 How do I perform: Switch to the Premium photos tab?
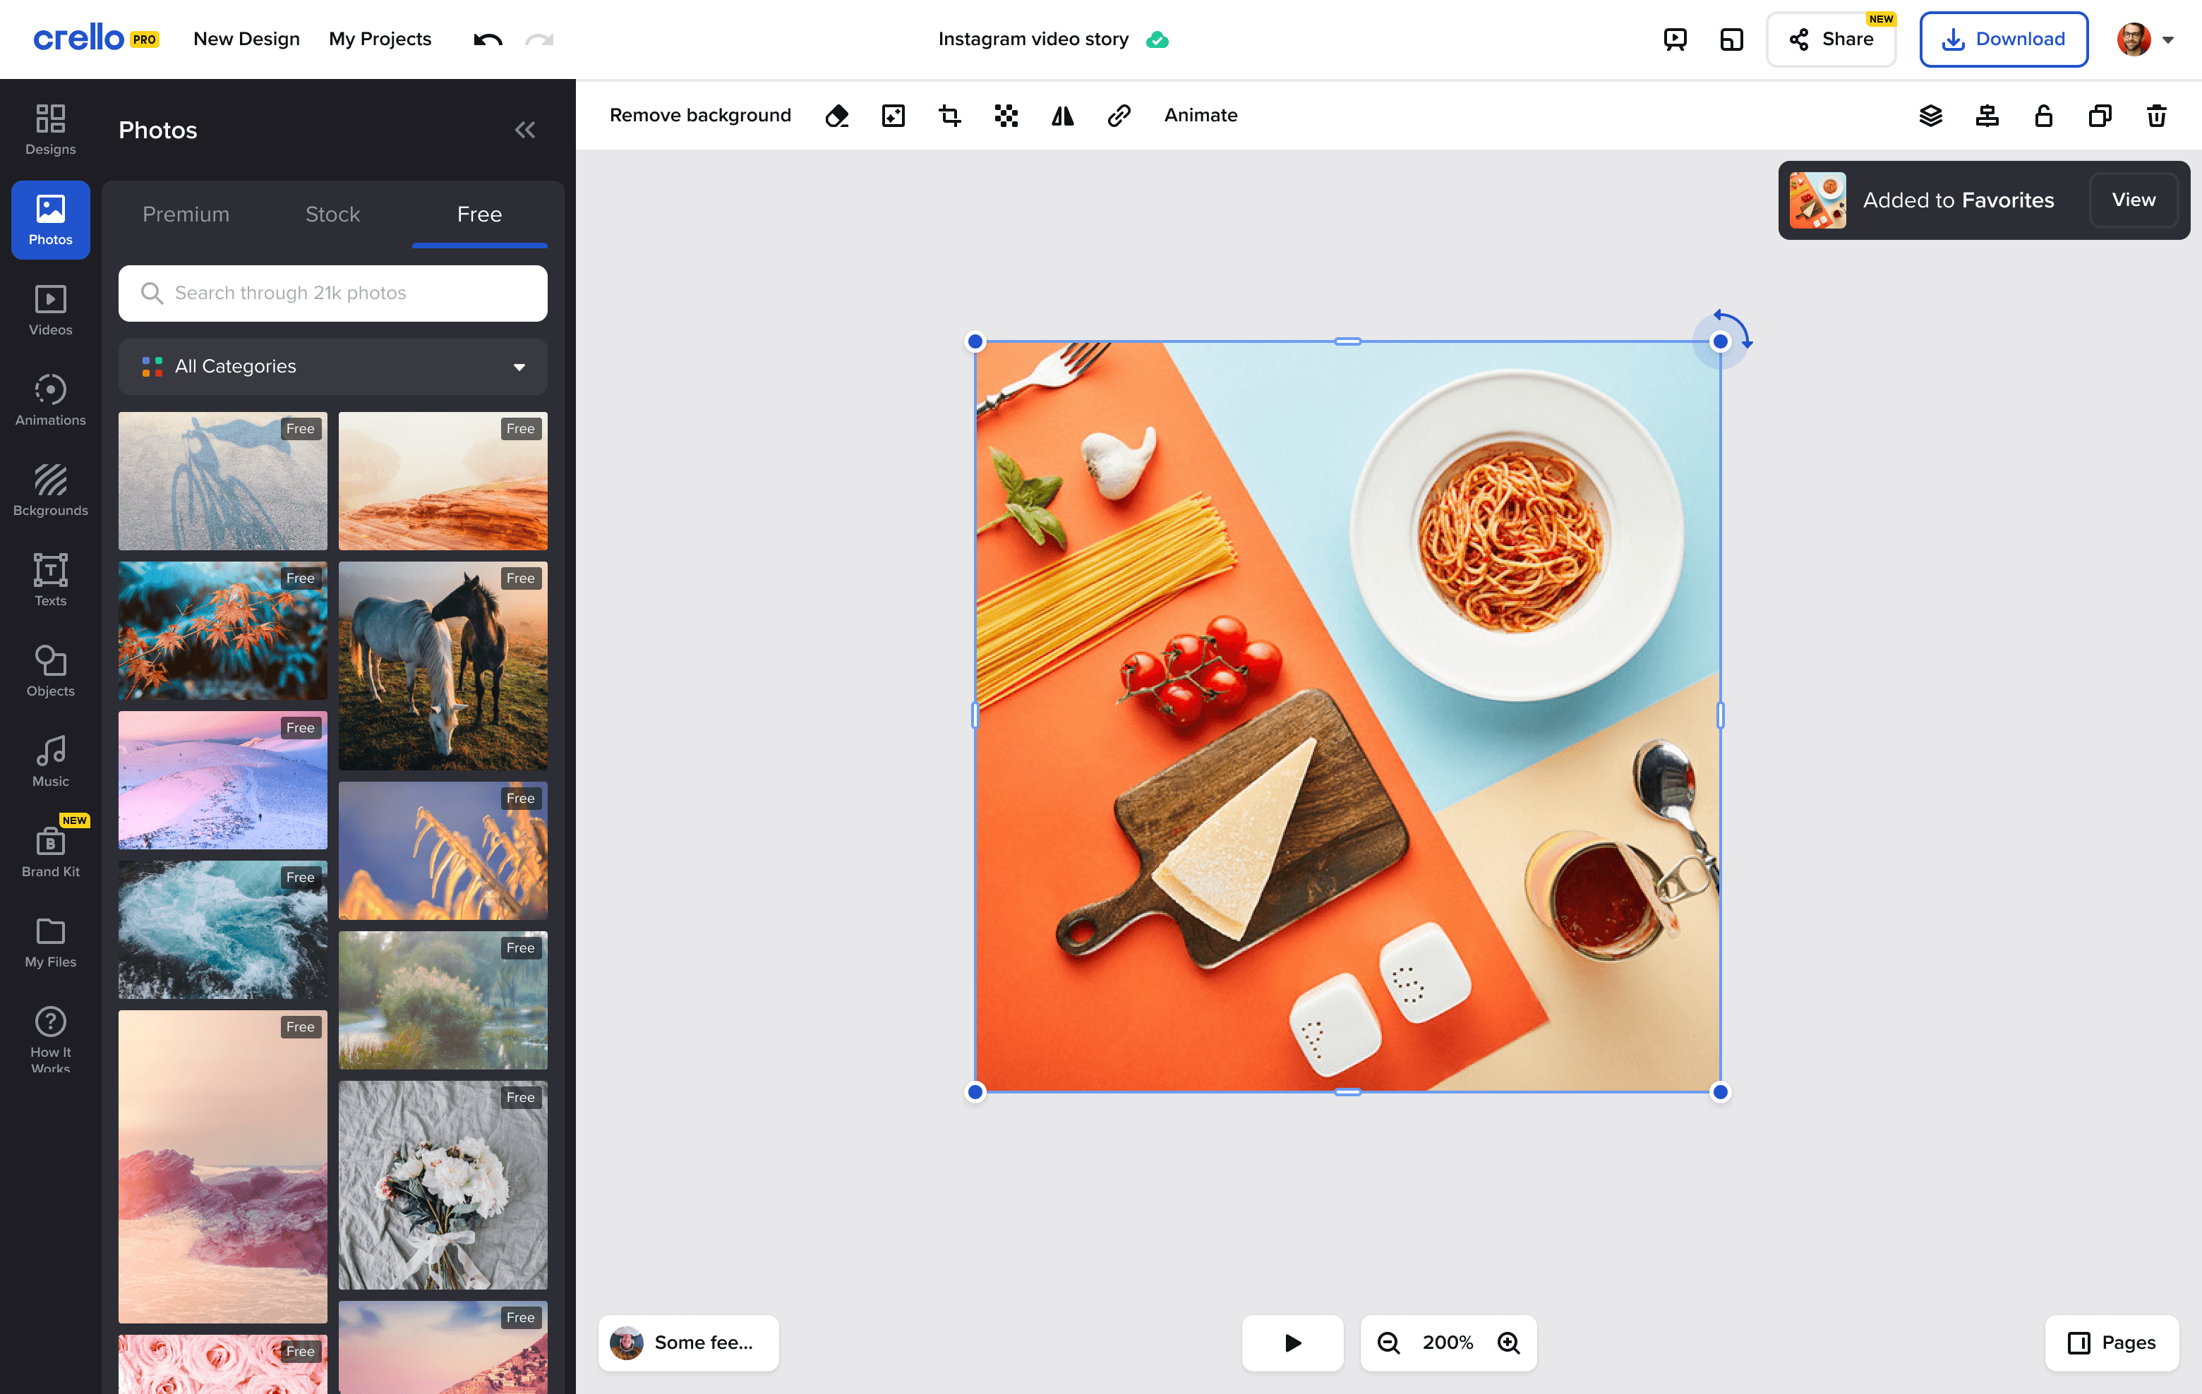coord(186,214)
